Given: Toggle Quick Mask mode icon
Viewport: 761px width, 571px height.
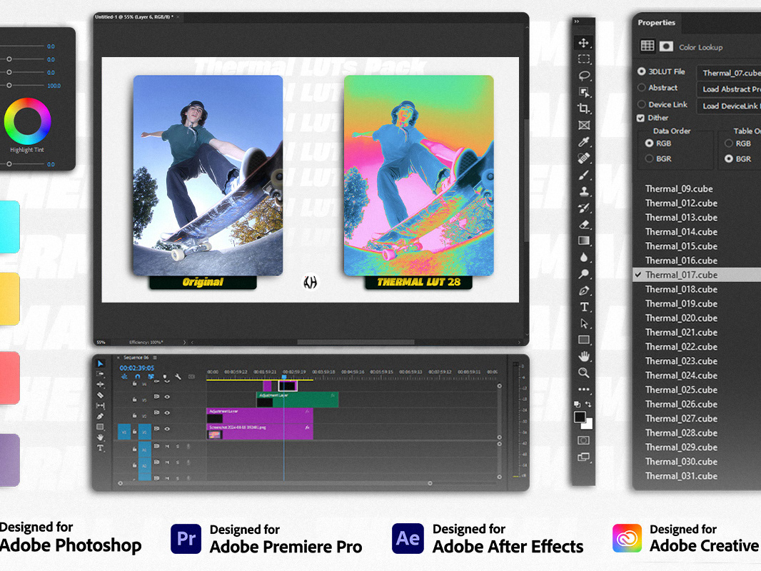Looking at the screenshot, I should click(583, 440).
